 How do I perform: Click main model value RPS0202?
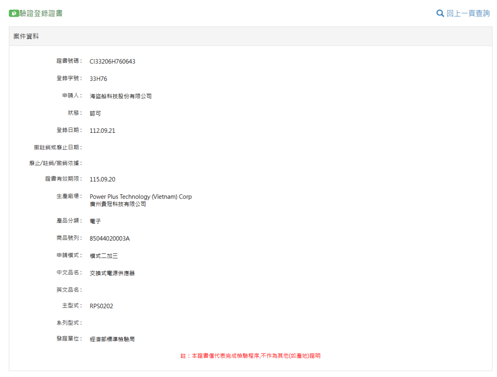[101, 306]
